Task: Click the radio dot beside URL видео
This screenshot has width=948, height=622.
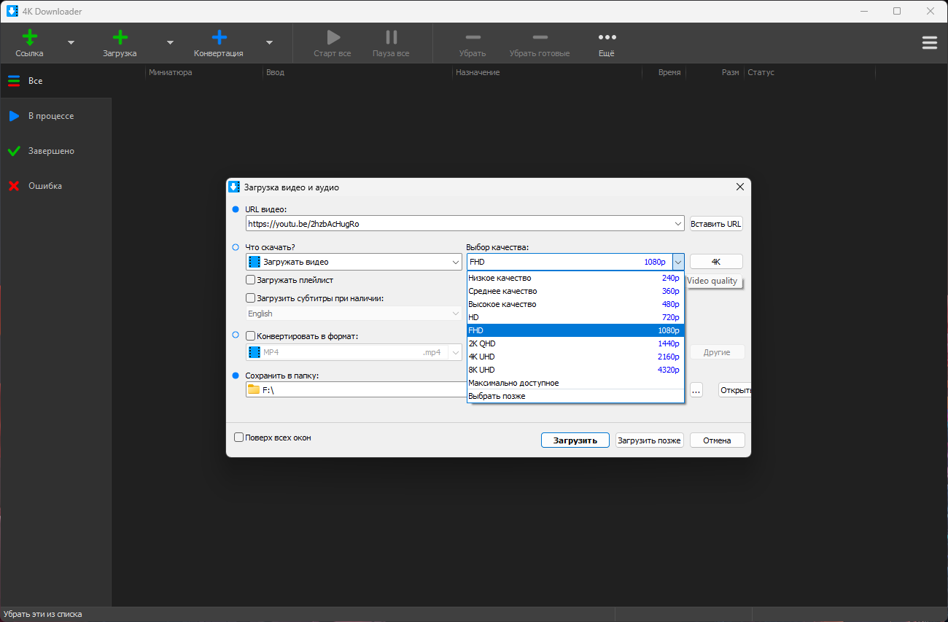Action: pyautogui.click(x=236, y=209)
